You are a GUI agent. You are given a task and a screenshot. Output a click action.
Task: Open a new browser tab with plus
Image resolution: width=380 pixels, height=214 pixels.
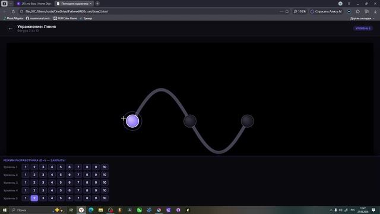97,4
